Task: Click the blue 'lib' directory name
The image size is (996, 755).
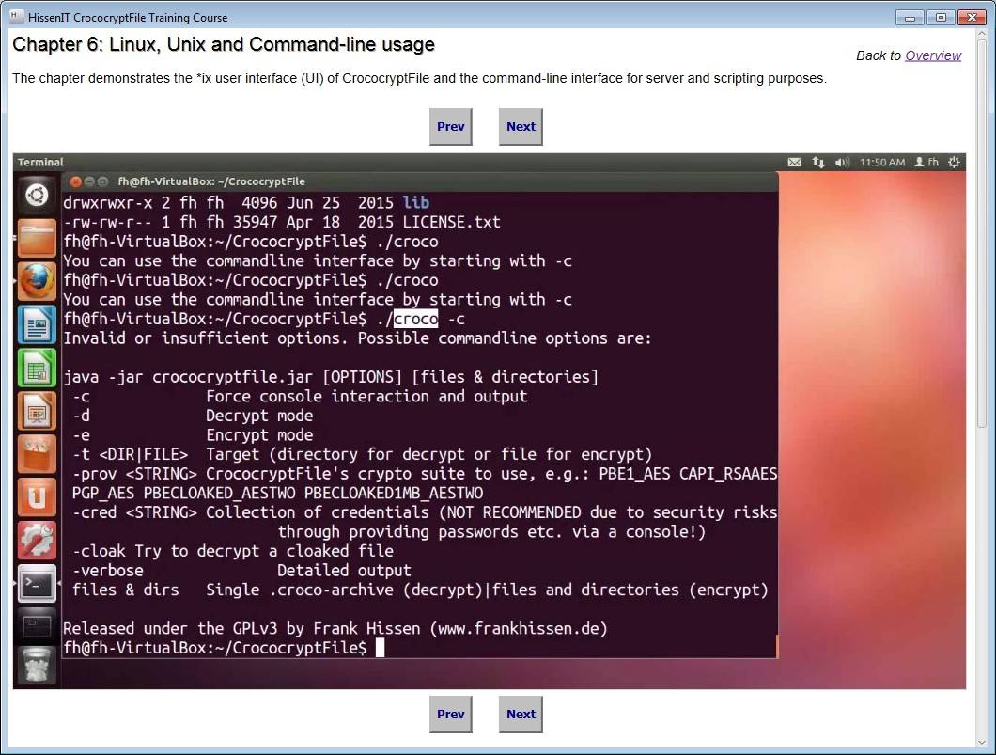Action: pyautogui.click(x=416, y=203)
